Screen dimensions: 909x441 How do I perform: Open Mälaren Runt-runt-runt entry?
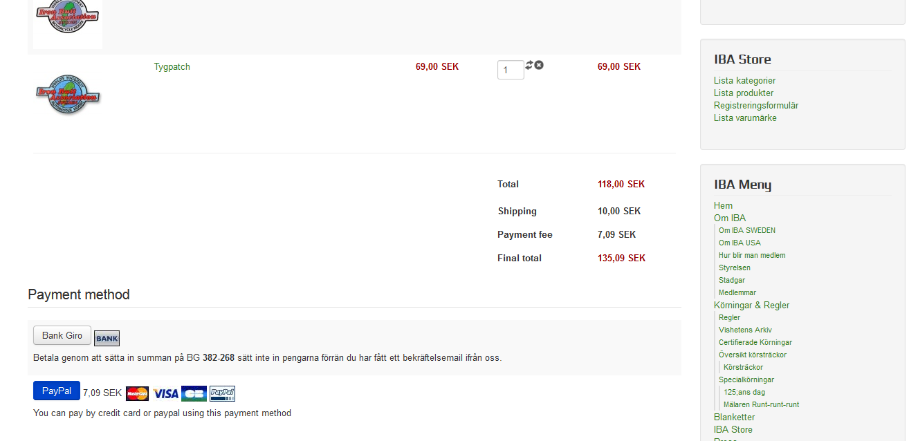click(761, 405)
